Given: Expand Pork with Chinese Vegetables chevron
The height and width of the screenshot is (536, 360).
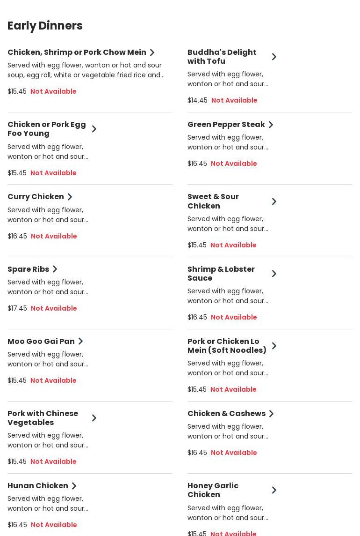Looking at the screenshot, I should pos(94,418).
